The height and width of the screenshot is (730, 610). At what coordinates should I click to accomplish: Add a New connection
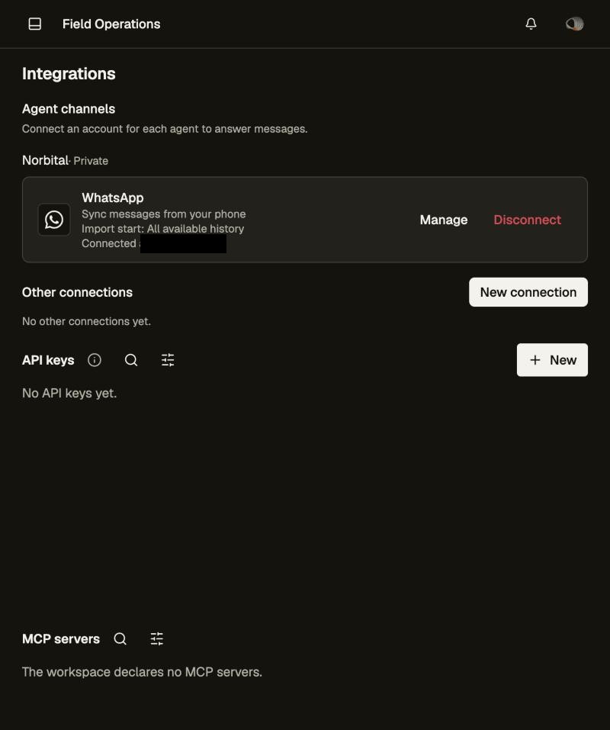point(528,292)
